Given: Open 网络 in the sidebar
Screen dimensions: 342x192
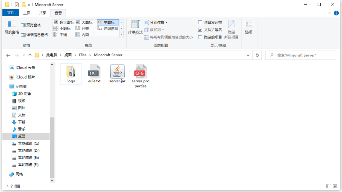Looking at the screenshot, I should coord(16,174).
